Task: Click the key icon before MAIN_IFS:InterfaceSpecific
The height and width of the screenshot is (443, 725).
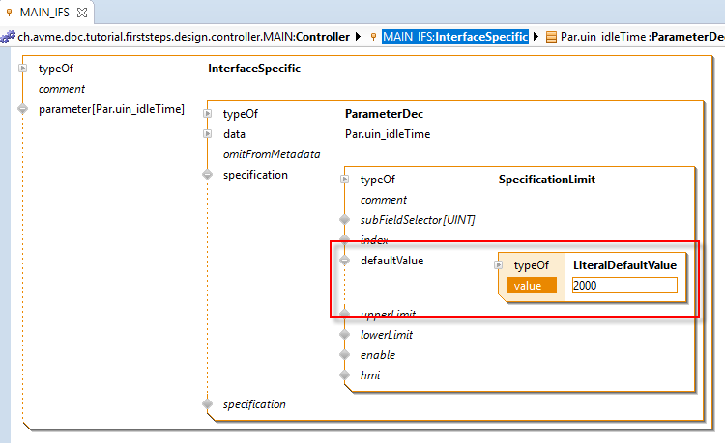Action: 373,37
